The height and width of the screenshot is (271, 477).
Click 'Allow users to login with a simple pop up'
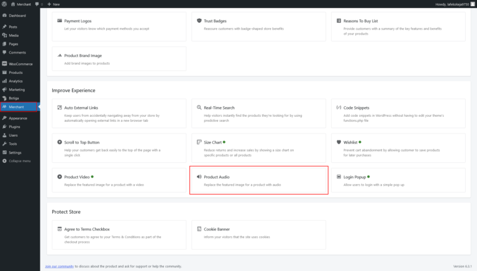[x=374, y=185]
